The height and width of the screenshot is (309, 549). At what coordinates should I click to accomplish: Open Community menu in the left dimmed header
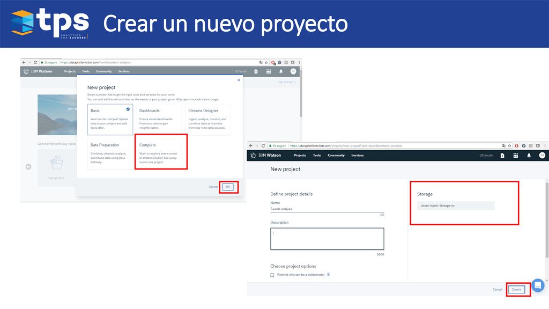103,71
